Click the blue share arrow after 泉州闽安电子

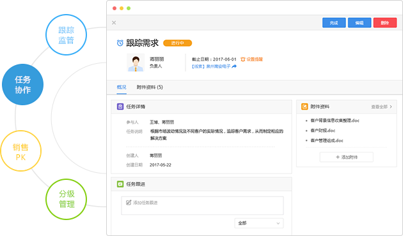pyautogui.click(x=234, y=66)
